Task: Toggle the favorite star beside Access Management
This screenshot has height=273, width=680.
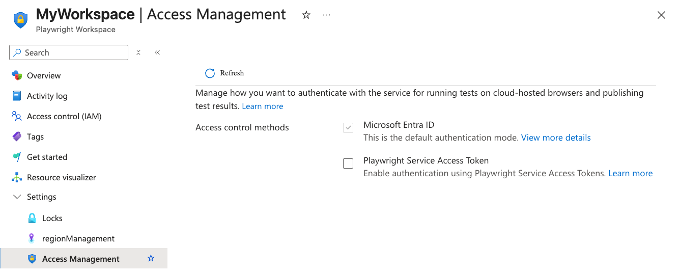Action: click(151, 259)
